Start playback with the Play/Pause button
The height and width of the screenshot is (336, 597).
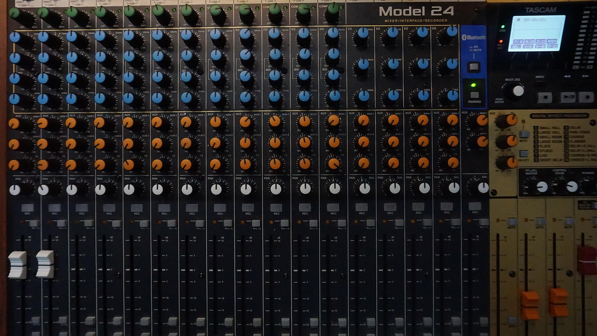(568, 97)
